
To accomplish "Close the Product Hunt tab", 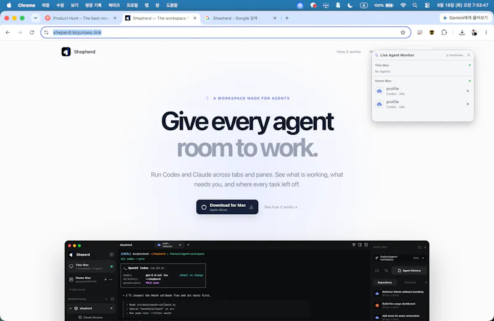I will (115, 19).
